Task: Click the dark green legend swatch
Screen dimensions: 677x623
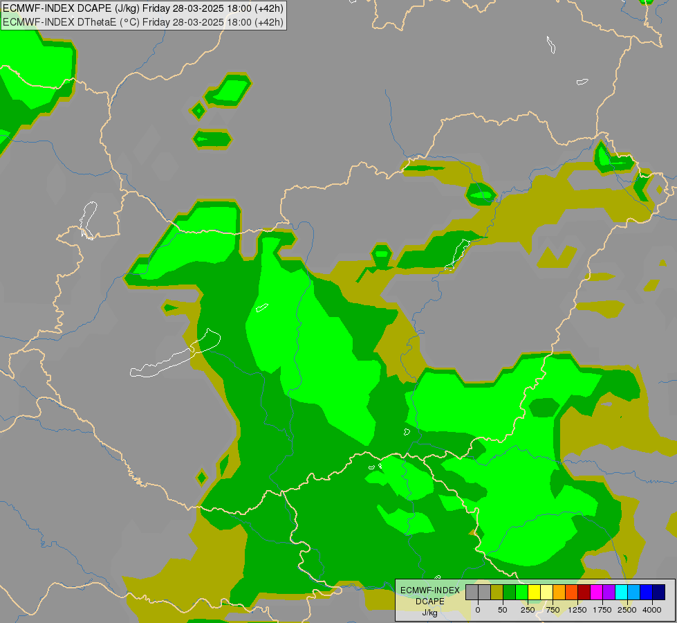Action: (509, 592)
